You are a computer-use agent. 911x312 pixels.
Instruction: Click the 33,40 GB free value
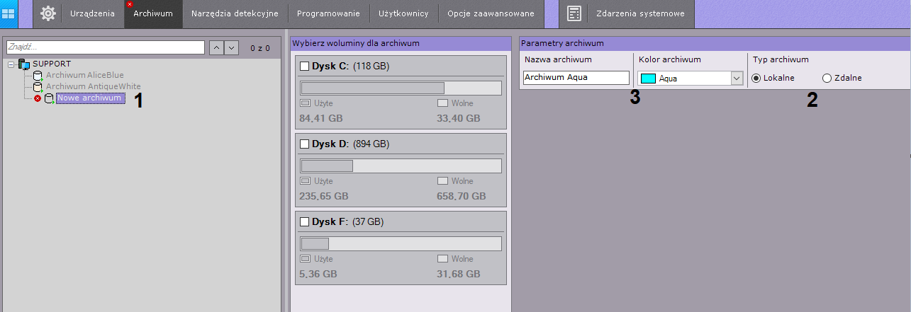[x=459, y=118]
